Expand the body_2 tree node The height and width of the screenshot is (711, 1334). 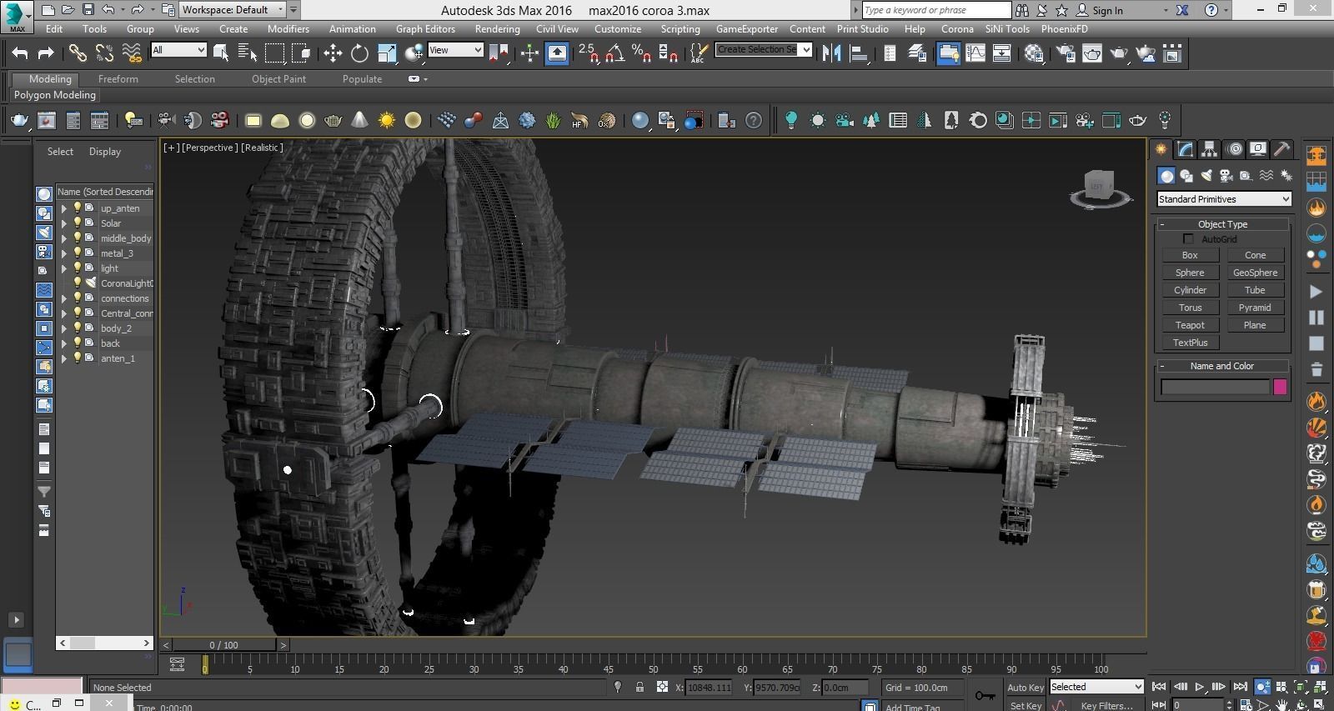tap(63, 328)
